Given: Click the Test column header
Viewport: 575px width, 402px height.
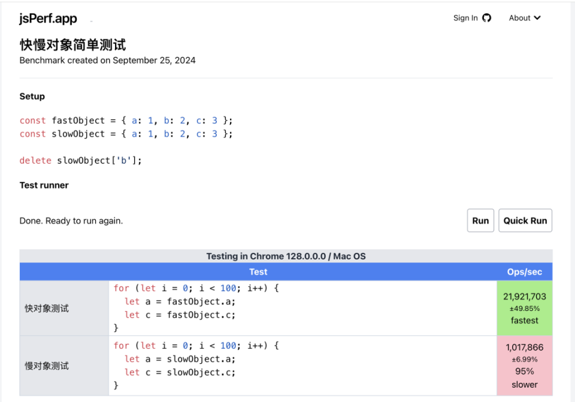Looking at the screenshot, I should coord(258,272).
